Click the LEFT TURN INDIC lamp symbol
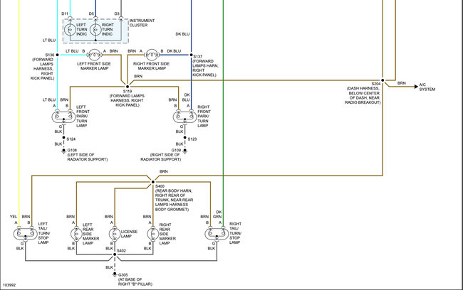The height and width of the screenshot is (290, 463). point(70,29)
